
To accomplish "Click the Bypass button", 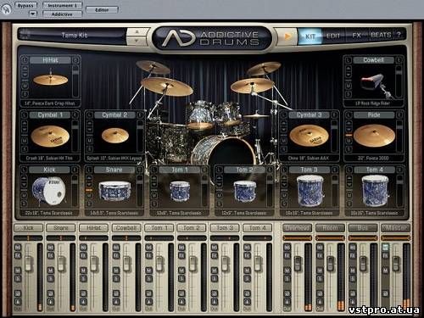I will 25,6.
